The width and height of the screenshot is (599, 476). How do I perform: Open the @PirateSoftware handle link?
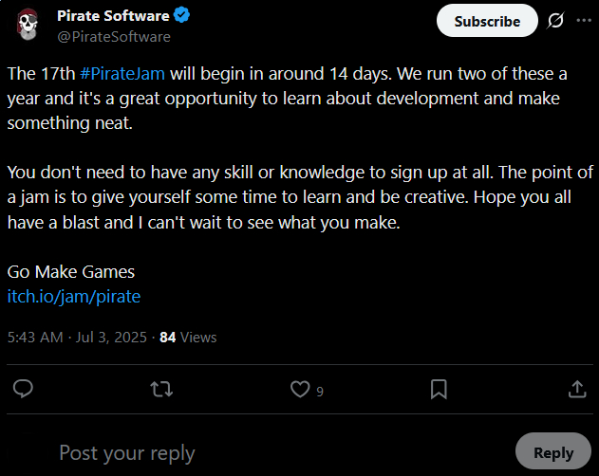[114, 37]
